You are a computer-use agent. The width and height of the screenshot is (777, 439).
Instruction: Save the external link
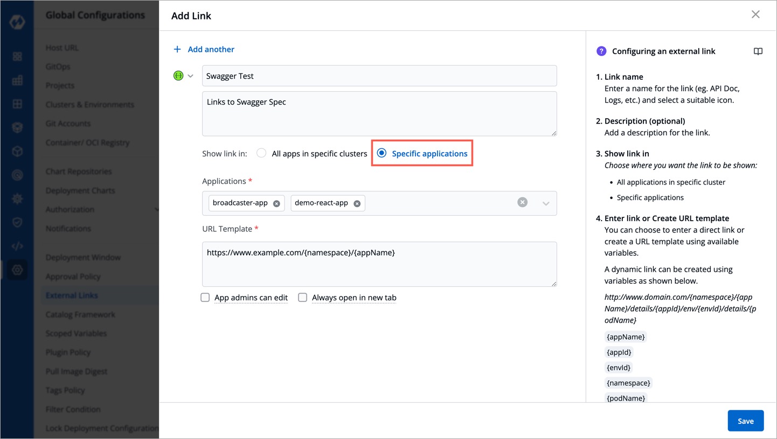(745, 421)
